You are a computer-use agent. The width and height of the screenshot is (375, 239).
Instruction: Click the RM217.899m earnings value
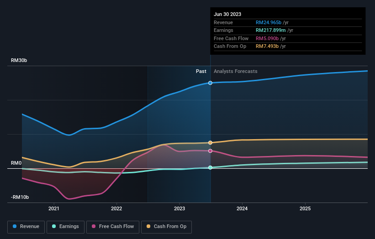271,30
